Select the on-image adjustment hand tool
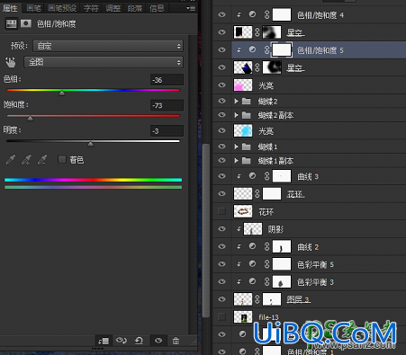This screenshot has width=406, height=355. 10,62
